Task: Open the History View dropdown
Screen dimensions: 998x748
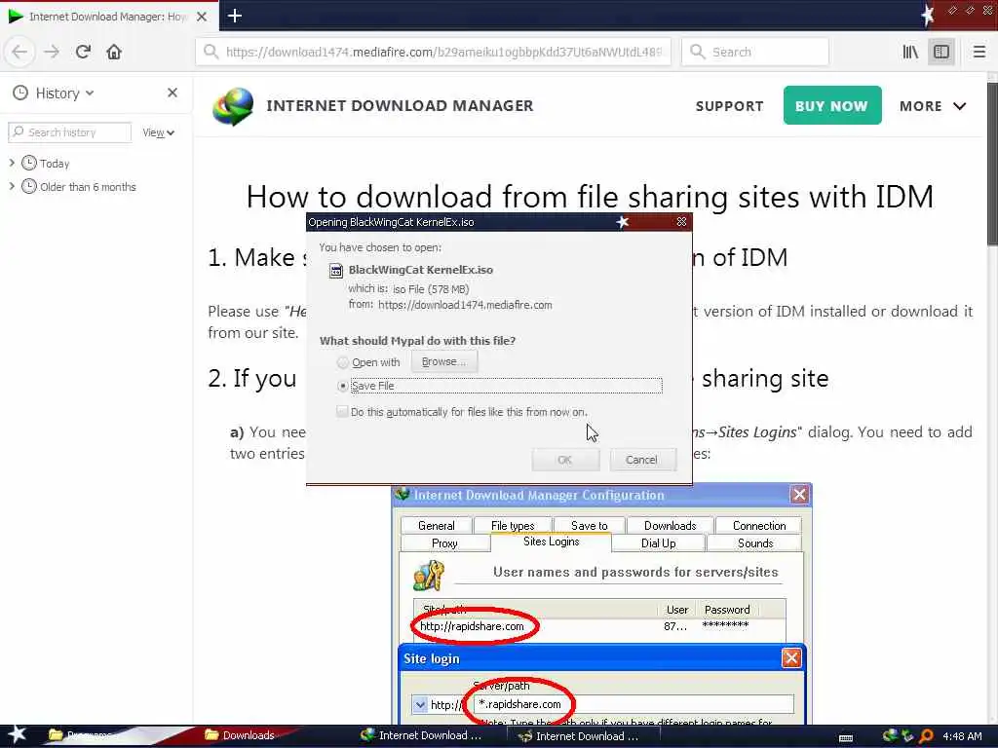Action: (x=158, y=132)
